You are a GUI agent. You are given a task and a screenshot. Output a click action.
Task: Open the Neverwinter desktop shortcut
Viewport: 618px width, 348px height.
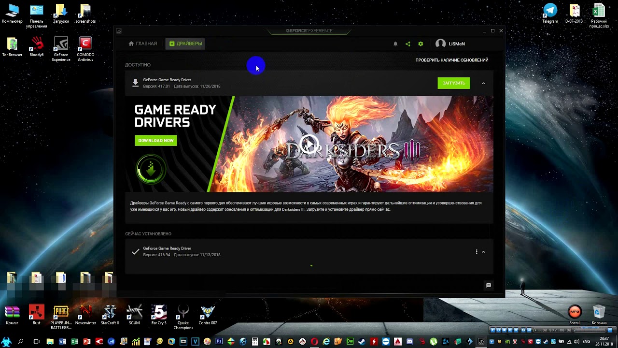(85, 315)
